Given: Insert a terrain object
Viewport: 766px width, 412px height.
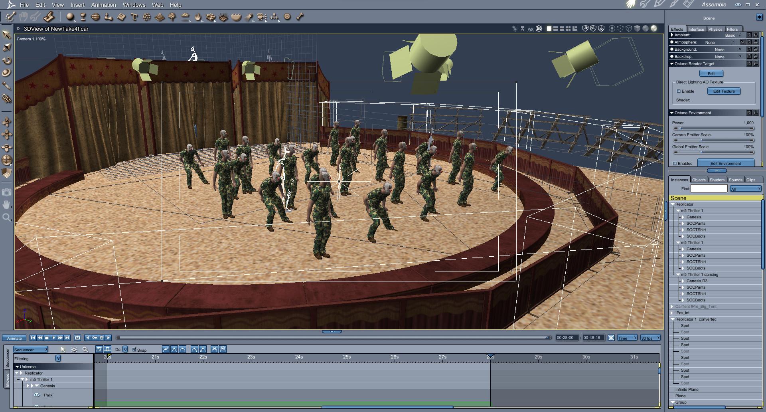Looking at the screenshot, I should (x=160, y=17).
